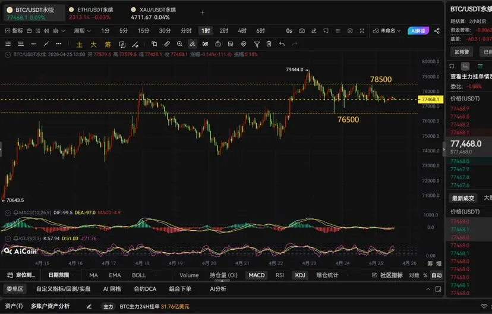This screenshot has height=314, width=492.
Task: Collapse right side panel handle
Action: [x=444, y=149]
